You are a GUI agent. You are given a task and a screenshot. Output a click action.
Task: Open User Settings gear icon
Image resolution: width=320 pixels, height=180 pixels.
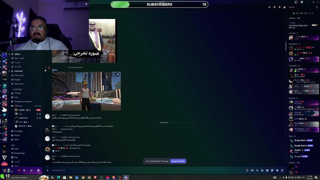point(38,170)
